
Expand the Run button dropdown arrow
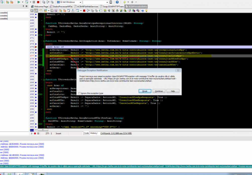pos(23,2)
